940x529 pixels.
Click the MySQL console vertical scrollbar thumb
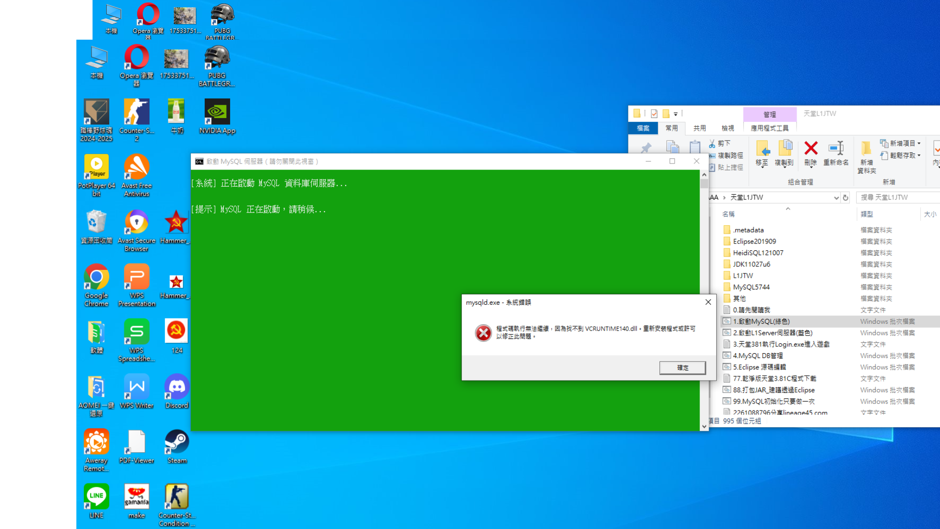[704, 184]
